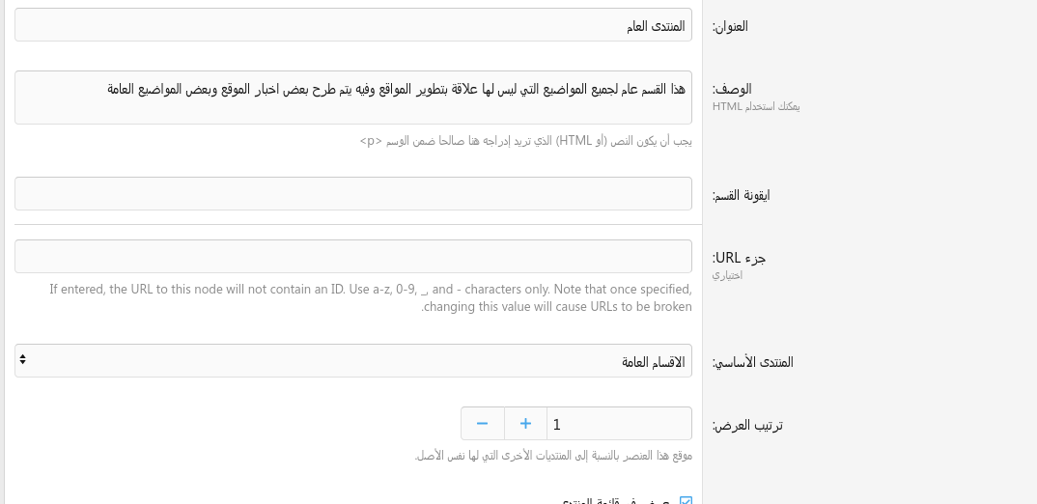
Task: Click the الوصف label
Action: [x=732, y=89]
